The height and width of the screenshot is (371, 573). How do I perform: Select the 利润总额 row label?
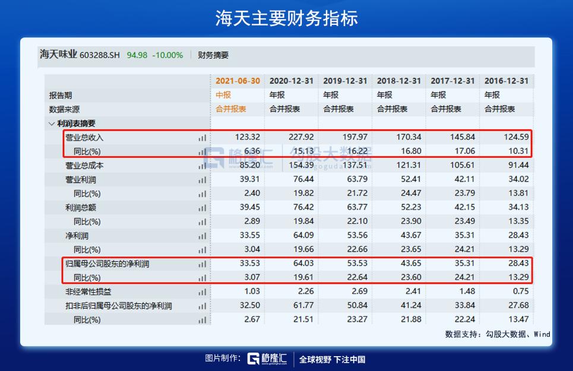tap(81, 208)
